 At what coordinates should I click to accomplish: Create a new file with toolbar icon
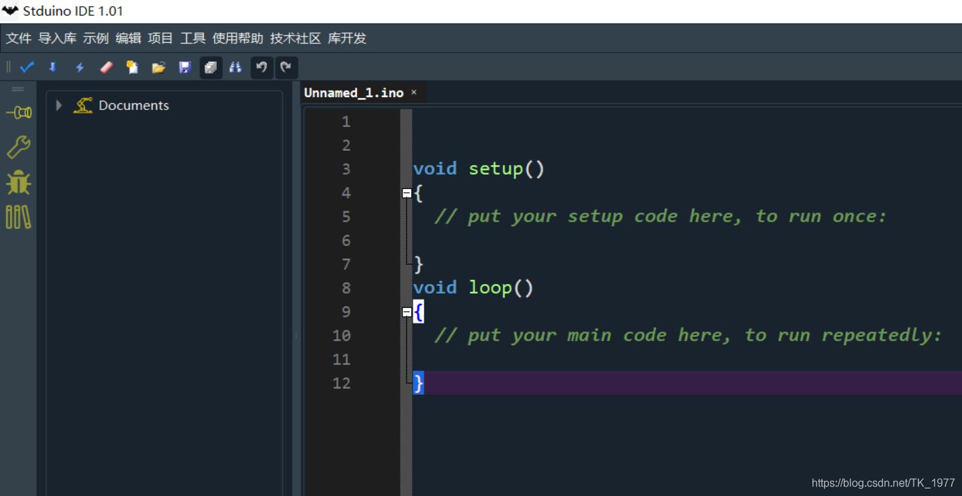click(132, 67)
